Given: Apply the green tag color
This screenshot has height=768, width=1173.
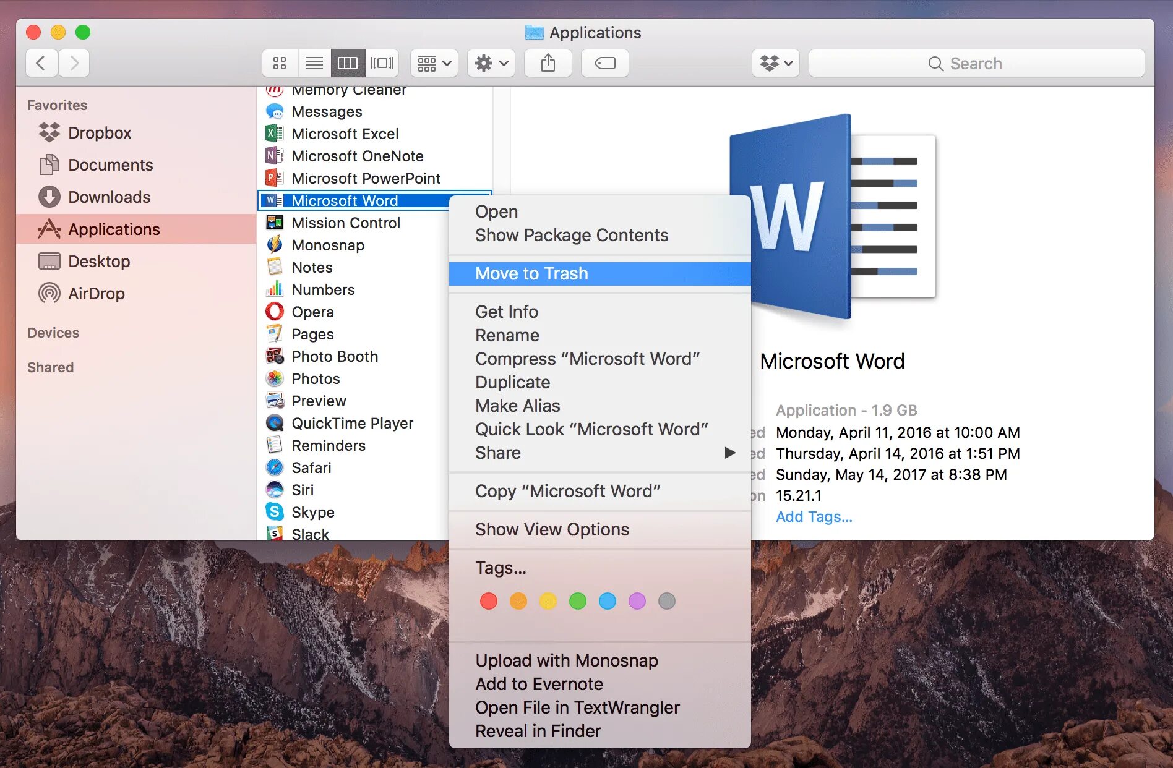Looking at the screenshot, I should pos(578,601).
